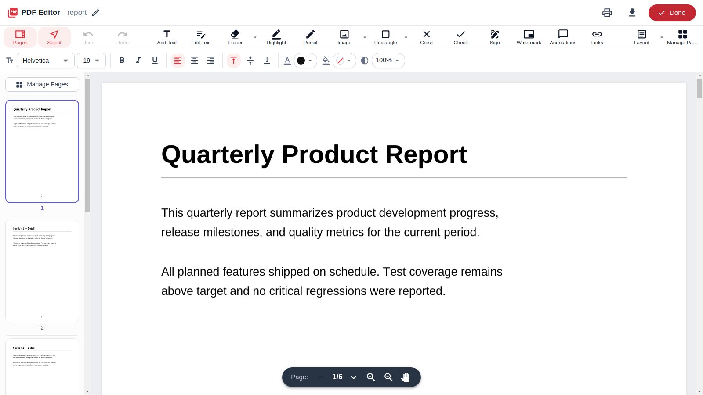Go to previous page with up chevron

pos(321,377)
